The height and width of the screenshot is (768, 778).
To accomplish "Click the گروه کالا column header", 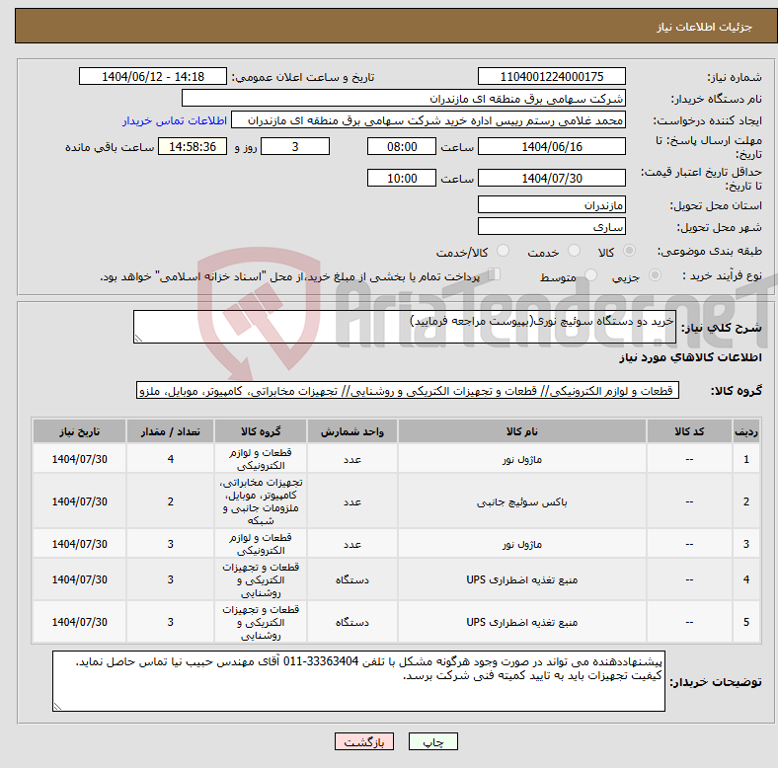I will [261, 431].
